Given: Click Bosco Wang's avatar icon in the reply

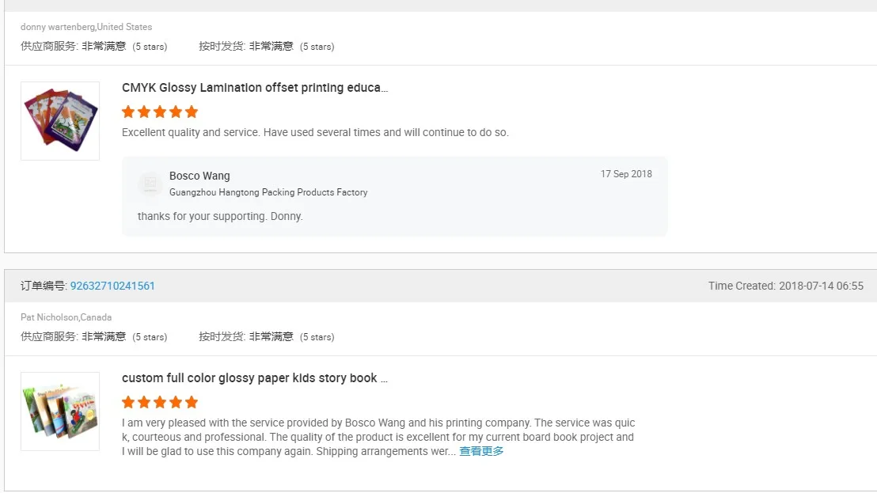Looking at the screenshot, I should click(150, 184).
